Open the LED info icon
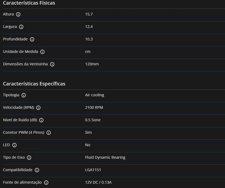Screen dimensions: 225x188 [x=14, y=145]
